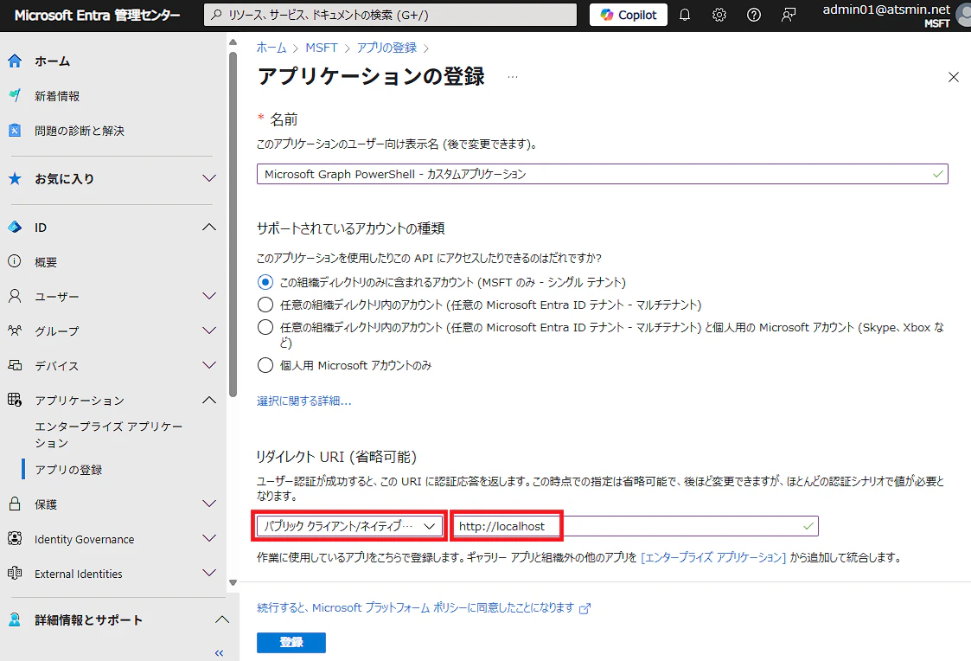This screenshot has height=661, width=971.
Task: Open 問題の診断と解決 in the sidebar
Action: (x=80, y=131)
